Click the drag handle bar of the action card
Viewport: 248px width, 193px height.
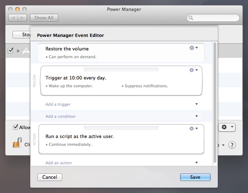(121, 128)
